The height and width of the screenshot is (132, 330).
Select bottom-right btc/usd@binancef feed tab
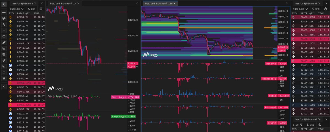[308, 119]
